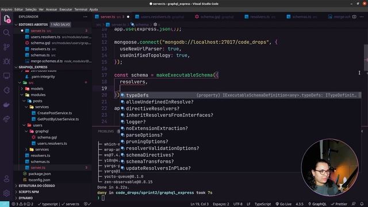Choose the resolverValidationOptions? suggestion
Screen dimensions: 368x207
coord(240,148)
